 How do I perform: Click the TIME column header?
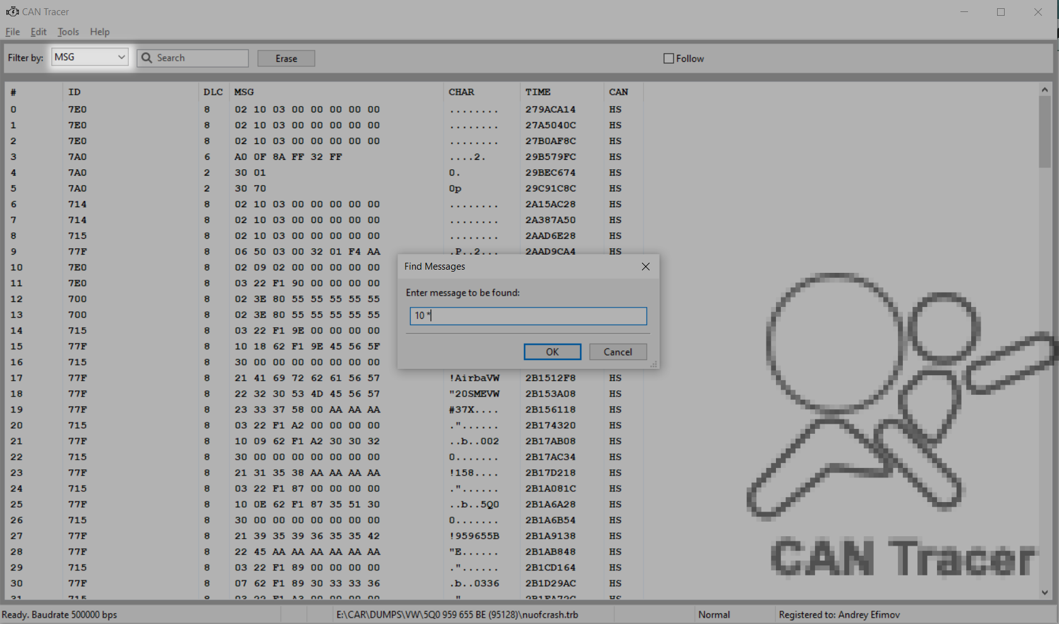point(538,92)
